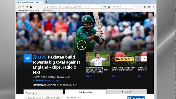
Task: Click 'Babar scores run-a-ball fifty' summary item
Action: [x=44, y=98]
